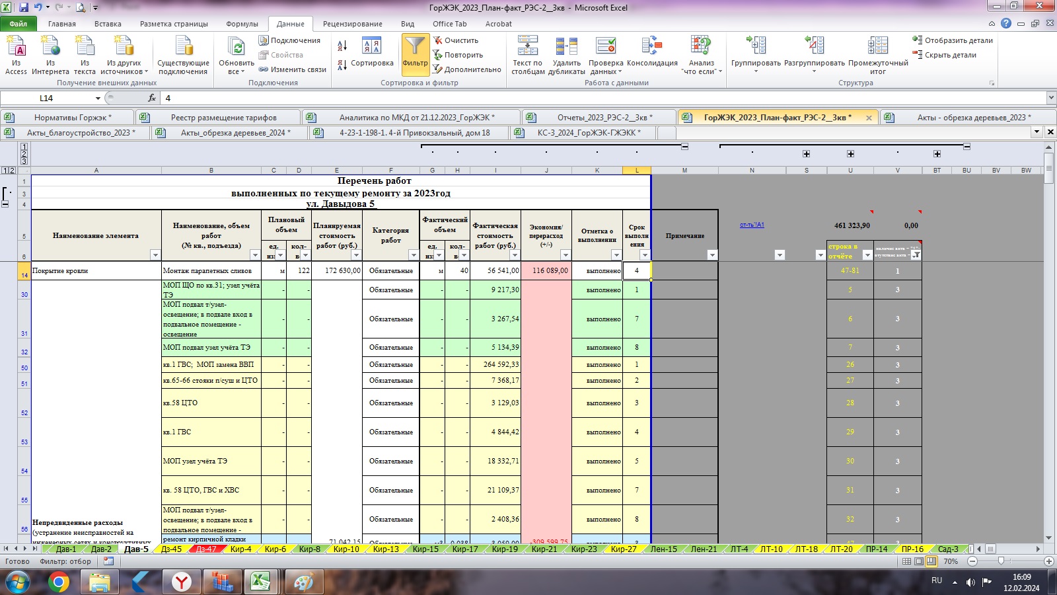
Task: Click Изменить связи in the ribbon
Action: (292, 69)
